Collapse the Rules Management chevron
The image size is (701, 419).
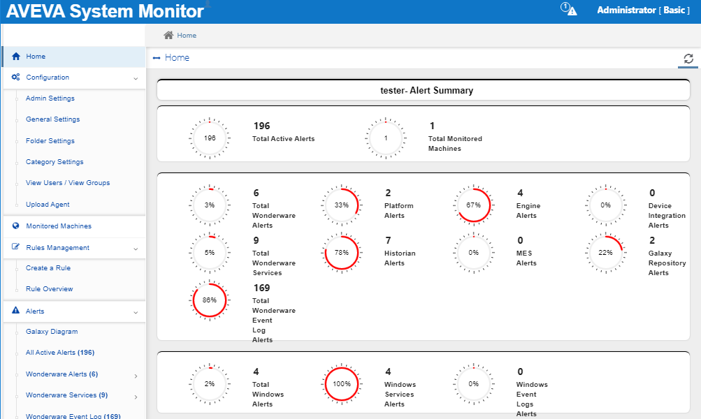(x=136, y=249)
